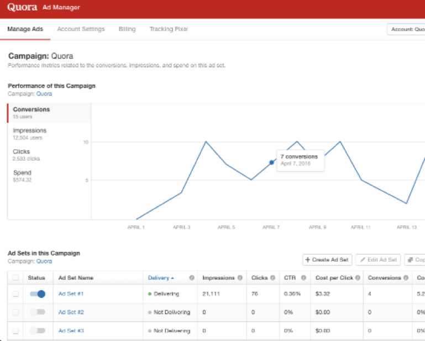Click '7 conversions' chart tooltip

click(300, 160)
